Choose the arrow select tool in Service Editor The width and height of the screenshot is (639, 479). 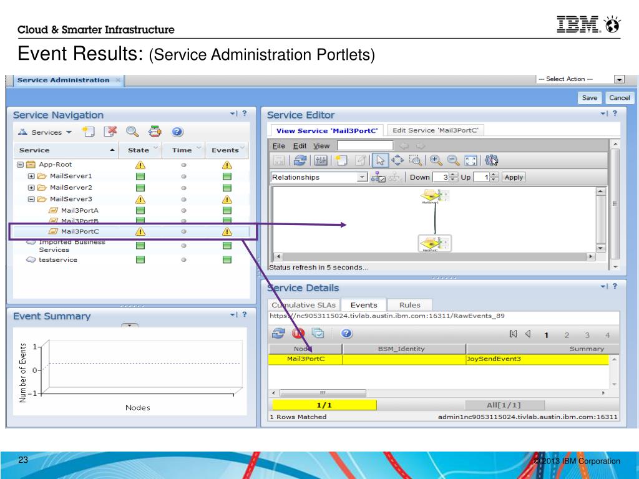coord(380,160)
